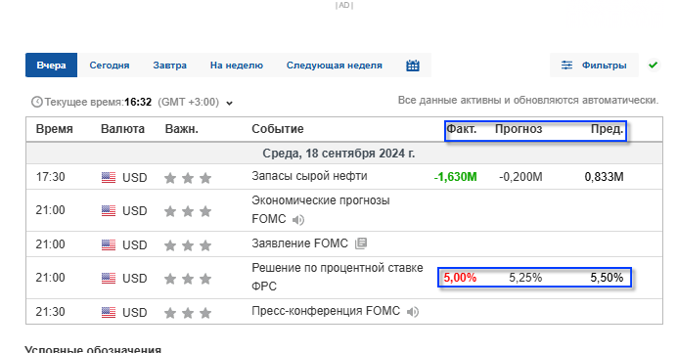Click importance stars for Запасы сырой нефти
Screen dimensions: 677x353
[x=188, y=177]
